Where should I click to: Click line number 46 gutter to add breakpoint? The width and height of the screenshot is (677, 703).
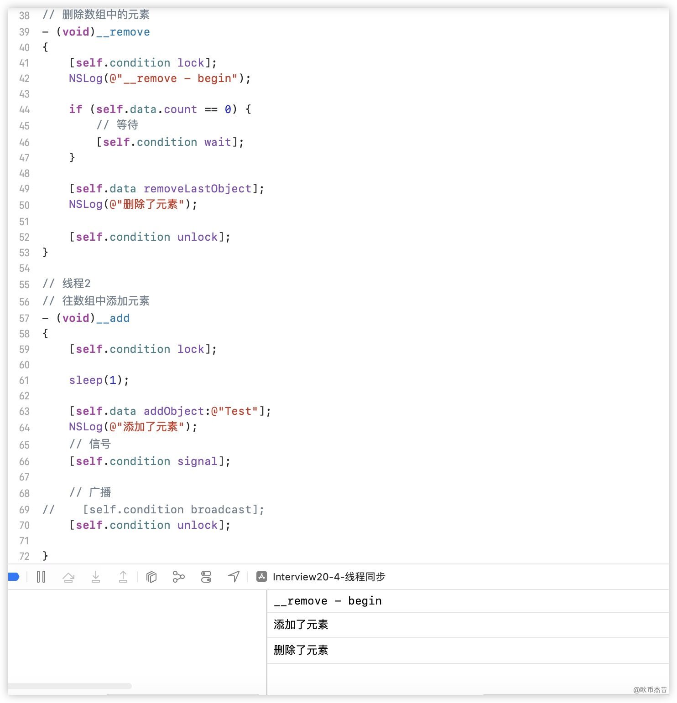[24, 142]
